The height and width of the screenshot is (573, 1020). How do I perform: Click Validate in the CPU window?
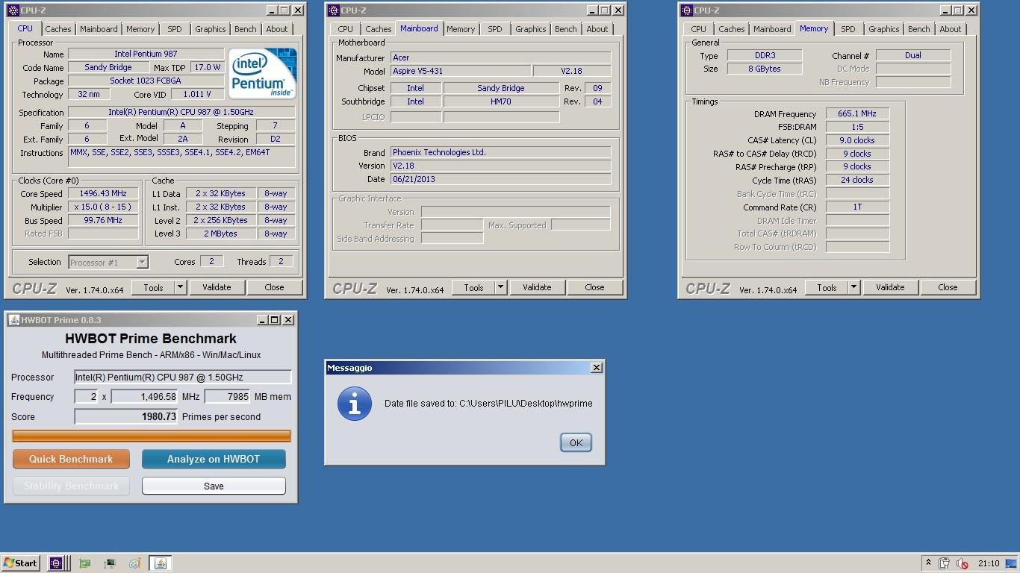tap(217, 287)
